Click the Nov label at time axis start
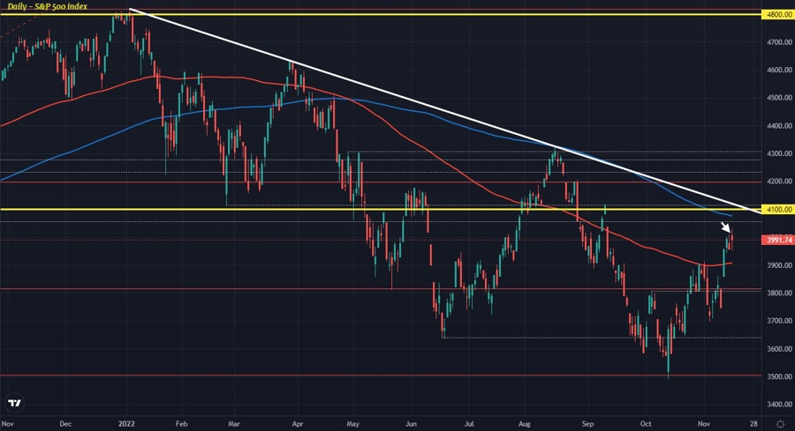Image resolution: width=795 pixels, height=431 pixels. pos(8,423)
